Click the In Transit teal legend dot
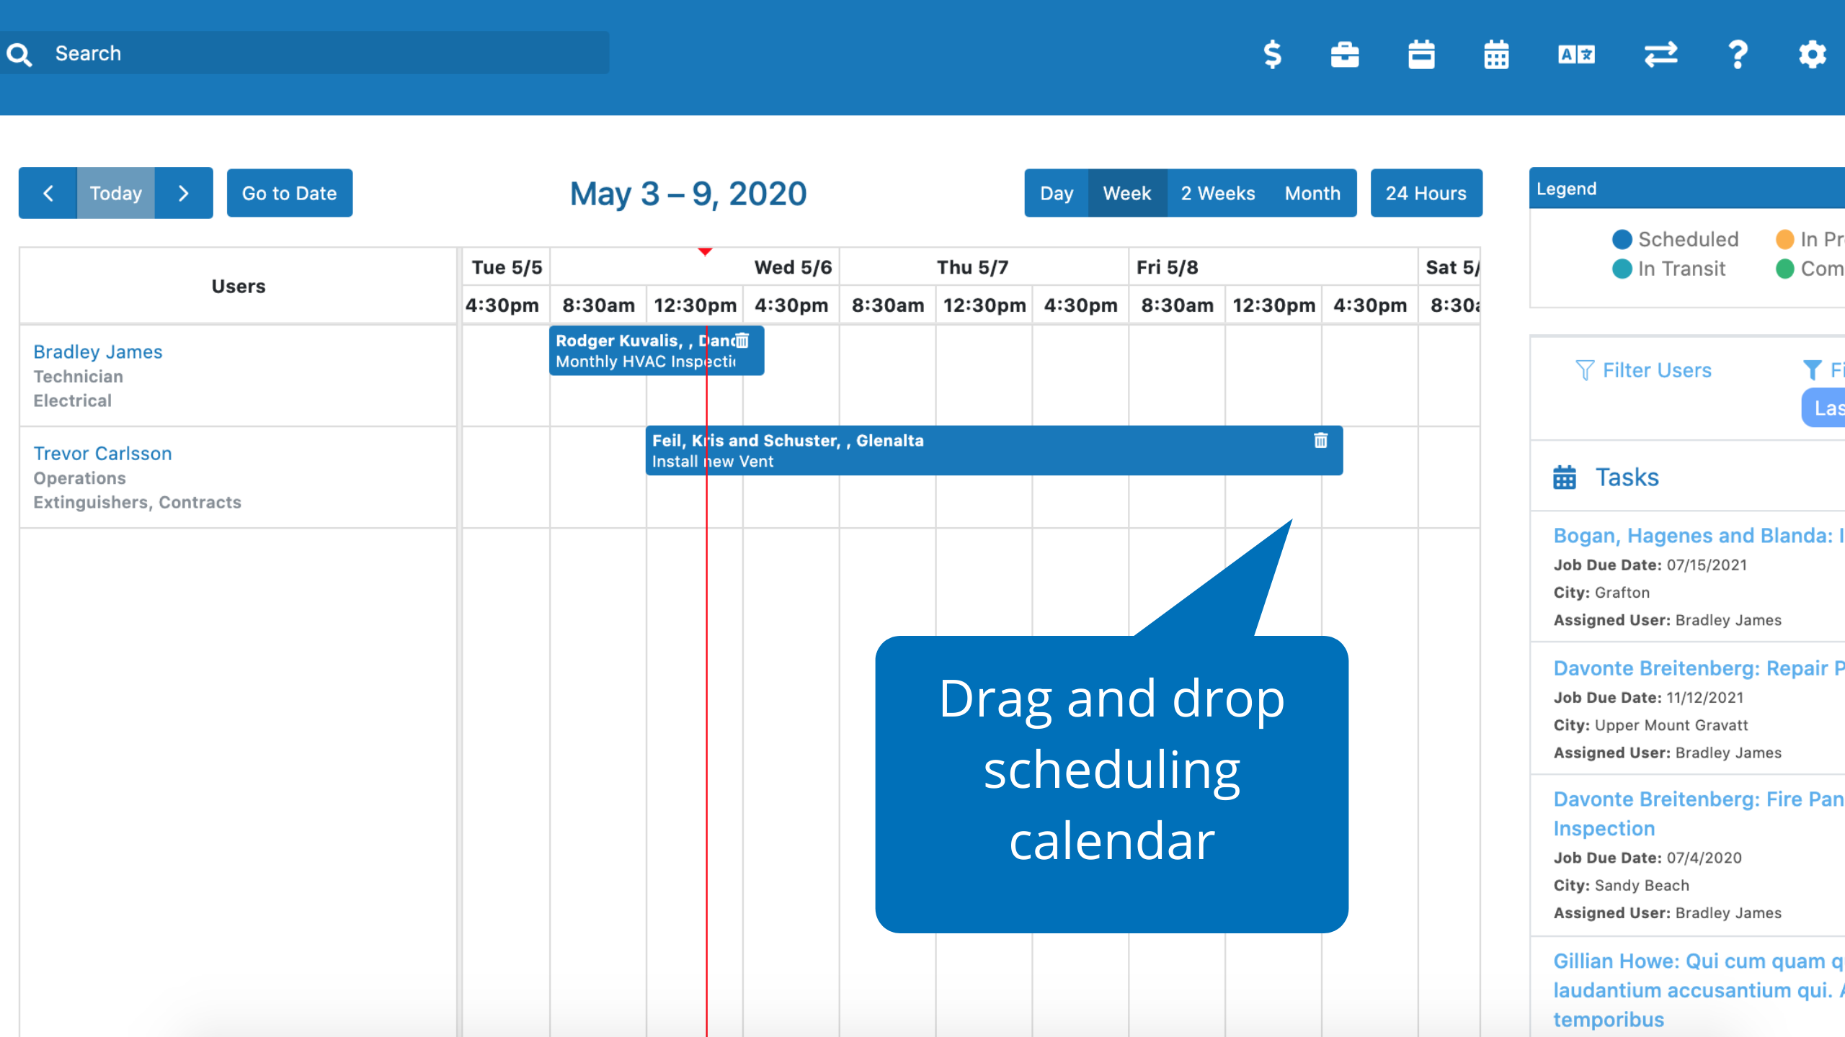 tap(1622, 269)
